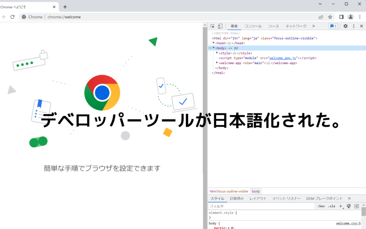Switch to the コンソール tab

tap(253, 26)
